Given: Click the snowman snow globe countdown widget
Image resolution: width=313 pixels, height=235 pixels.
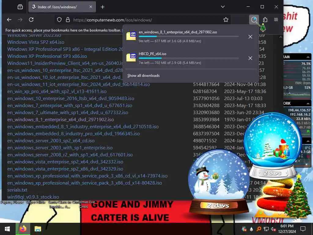Looking at the screenshot, I should tap(219, 182).
